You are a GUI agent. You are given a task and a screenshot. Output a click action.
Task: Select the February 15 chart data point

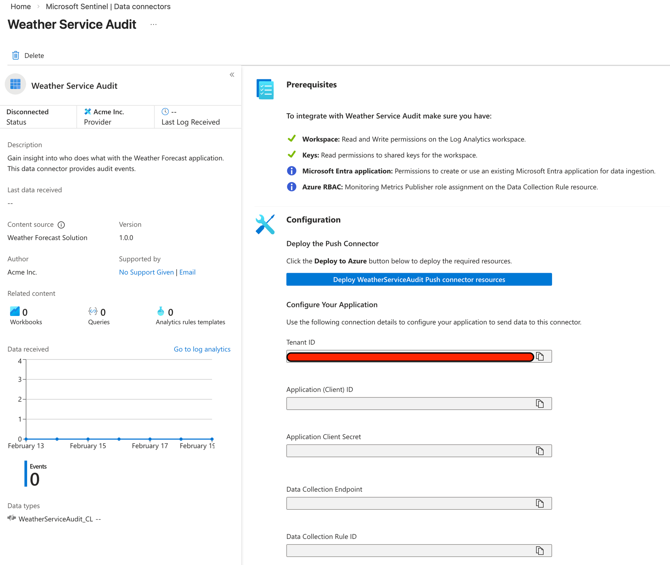[x=88, y=439]
